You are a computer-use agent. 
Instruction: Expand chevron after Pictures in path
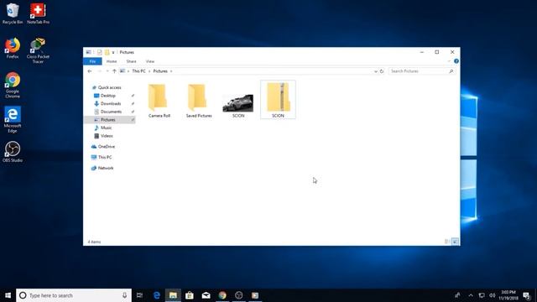171,71
